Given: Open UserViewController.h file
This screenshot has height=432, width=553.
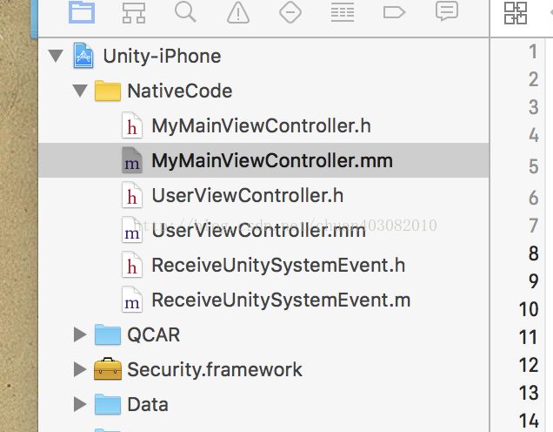Looking at the screenshot, I should tap(247, 195).
